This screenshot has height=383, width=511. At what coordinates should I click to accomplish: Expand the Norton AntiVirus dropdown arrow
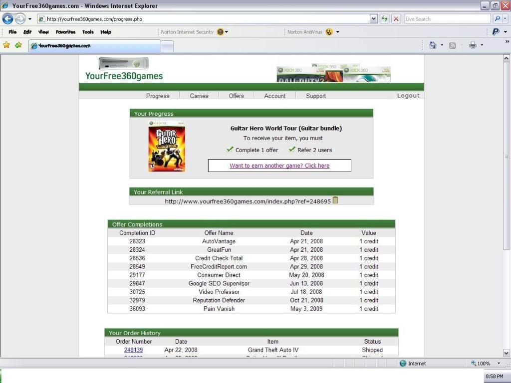point(338,32)
